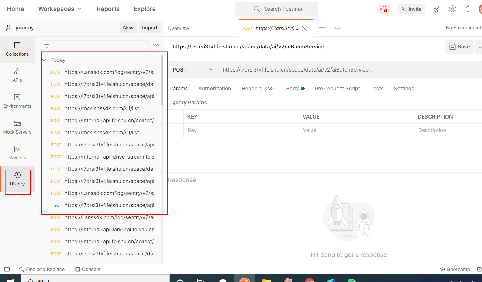Toggle the sidebar using bottom-left icon
Viewport: 482px width, 282px height.
7,269
